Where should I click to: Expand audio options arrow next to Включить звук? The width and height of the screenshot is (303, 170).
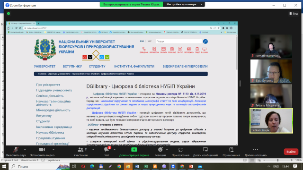(25, 150)
